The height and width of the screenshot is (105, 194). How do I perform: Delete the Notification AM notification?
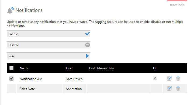(178, 78)
